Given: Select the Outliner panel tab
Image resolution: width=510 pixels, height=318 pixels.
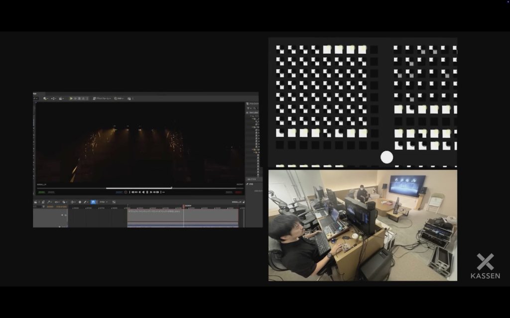Looking at the screenshot, I should click(253, 104).
